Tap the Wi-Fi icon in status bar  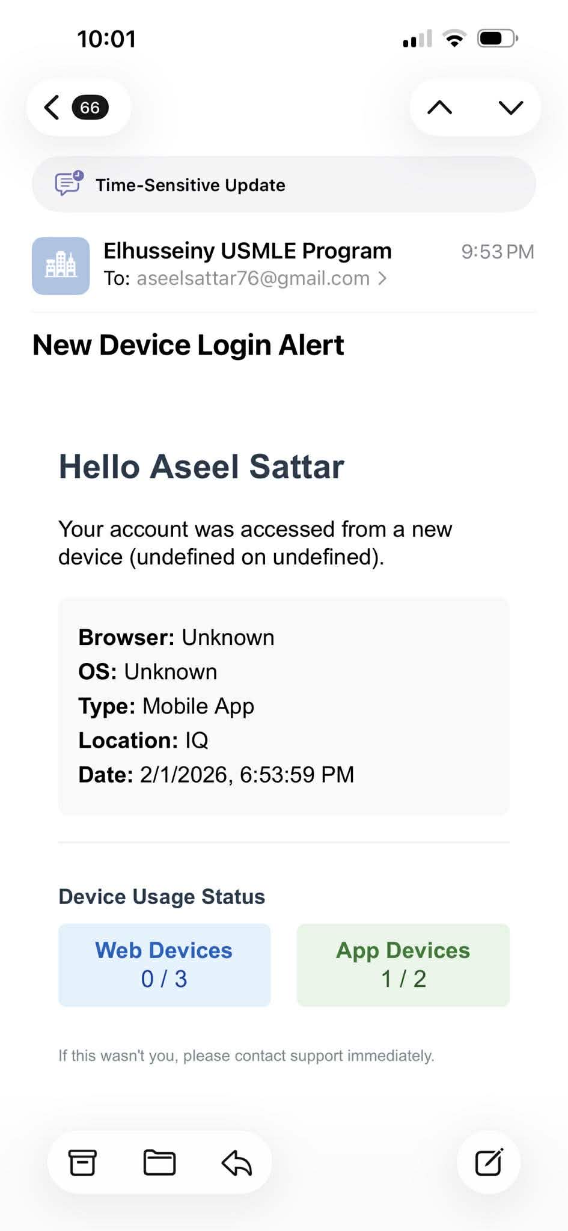[454, 39]
